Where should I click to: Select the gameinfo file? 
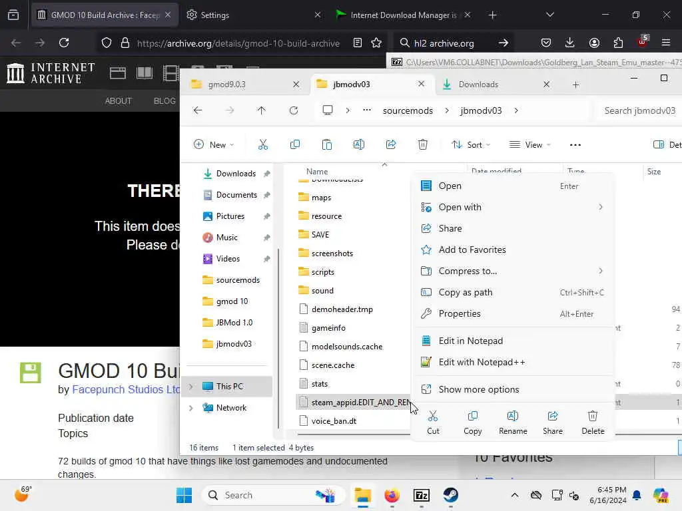(x=328, y=328)
